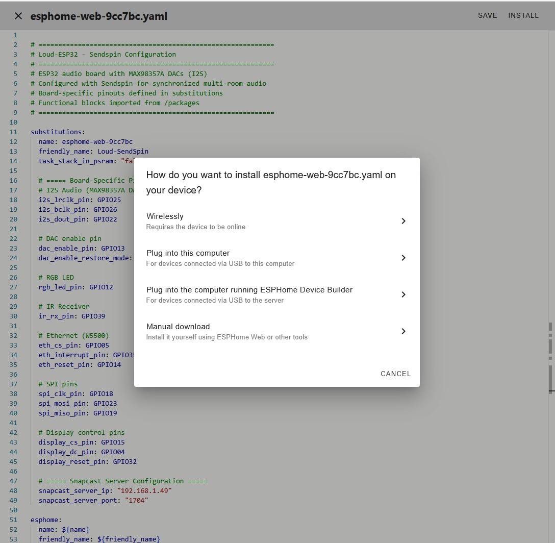This screenshot has width=555, height=543.
Task: Cancel the install dialog
Action: tap(395, 374)
